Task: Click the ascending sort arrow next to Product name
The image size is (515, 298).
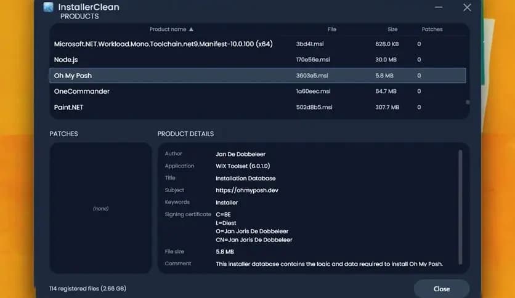Action: [x=191, y=29]
